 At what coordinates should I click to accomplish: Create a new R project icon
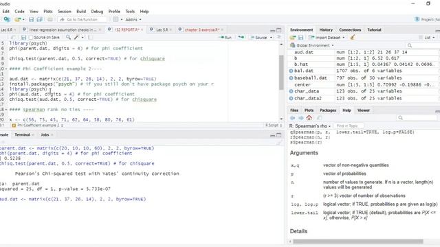[7, 19]
